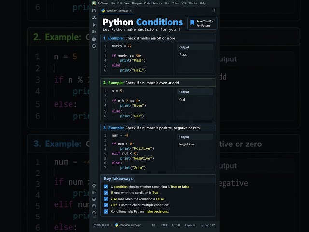This screenshot has height=232, width=309.
Task: Open the View menu
Action: click(x=126, y=3)
